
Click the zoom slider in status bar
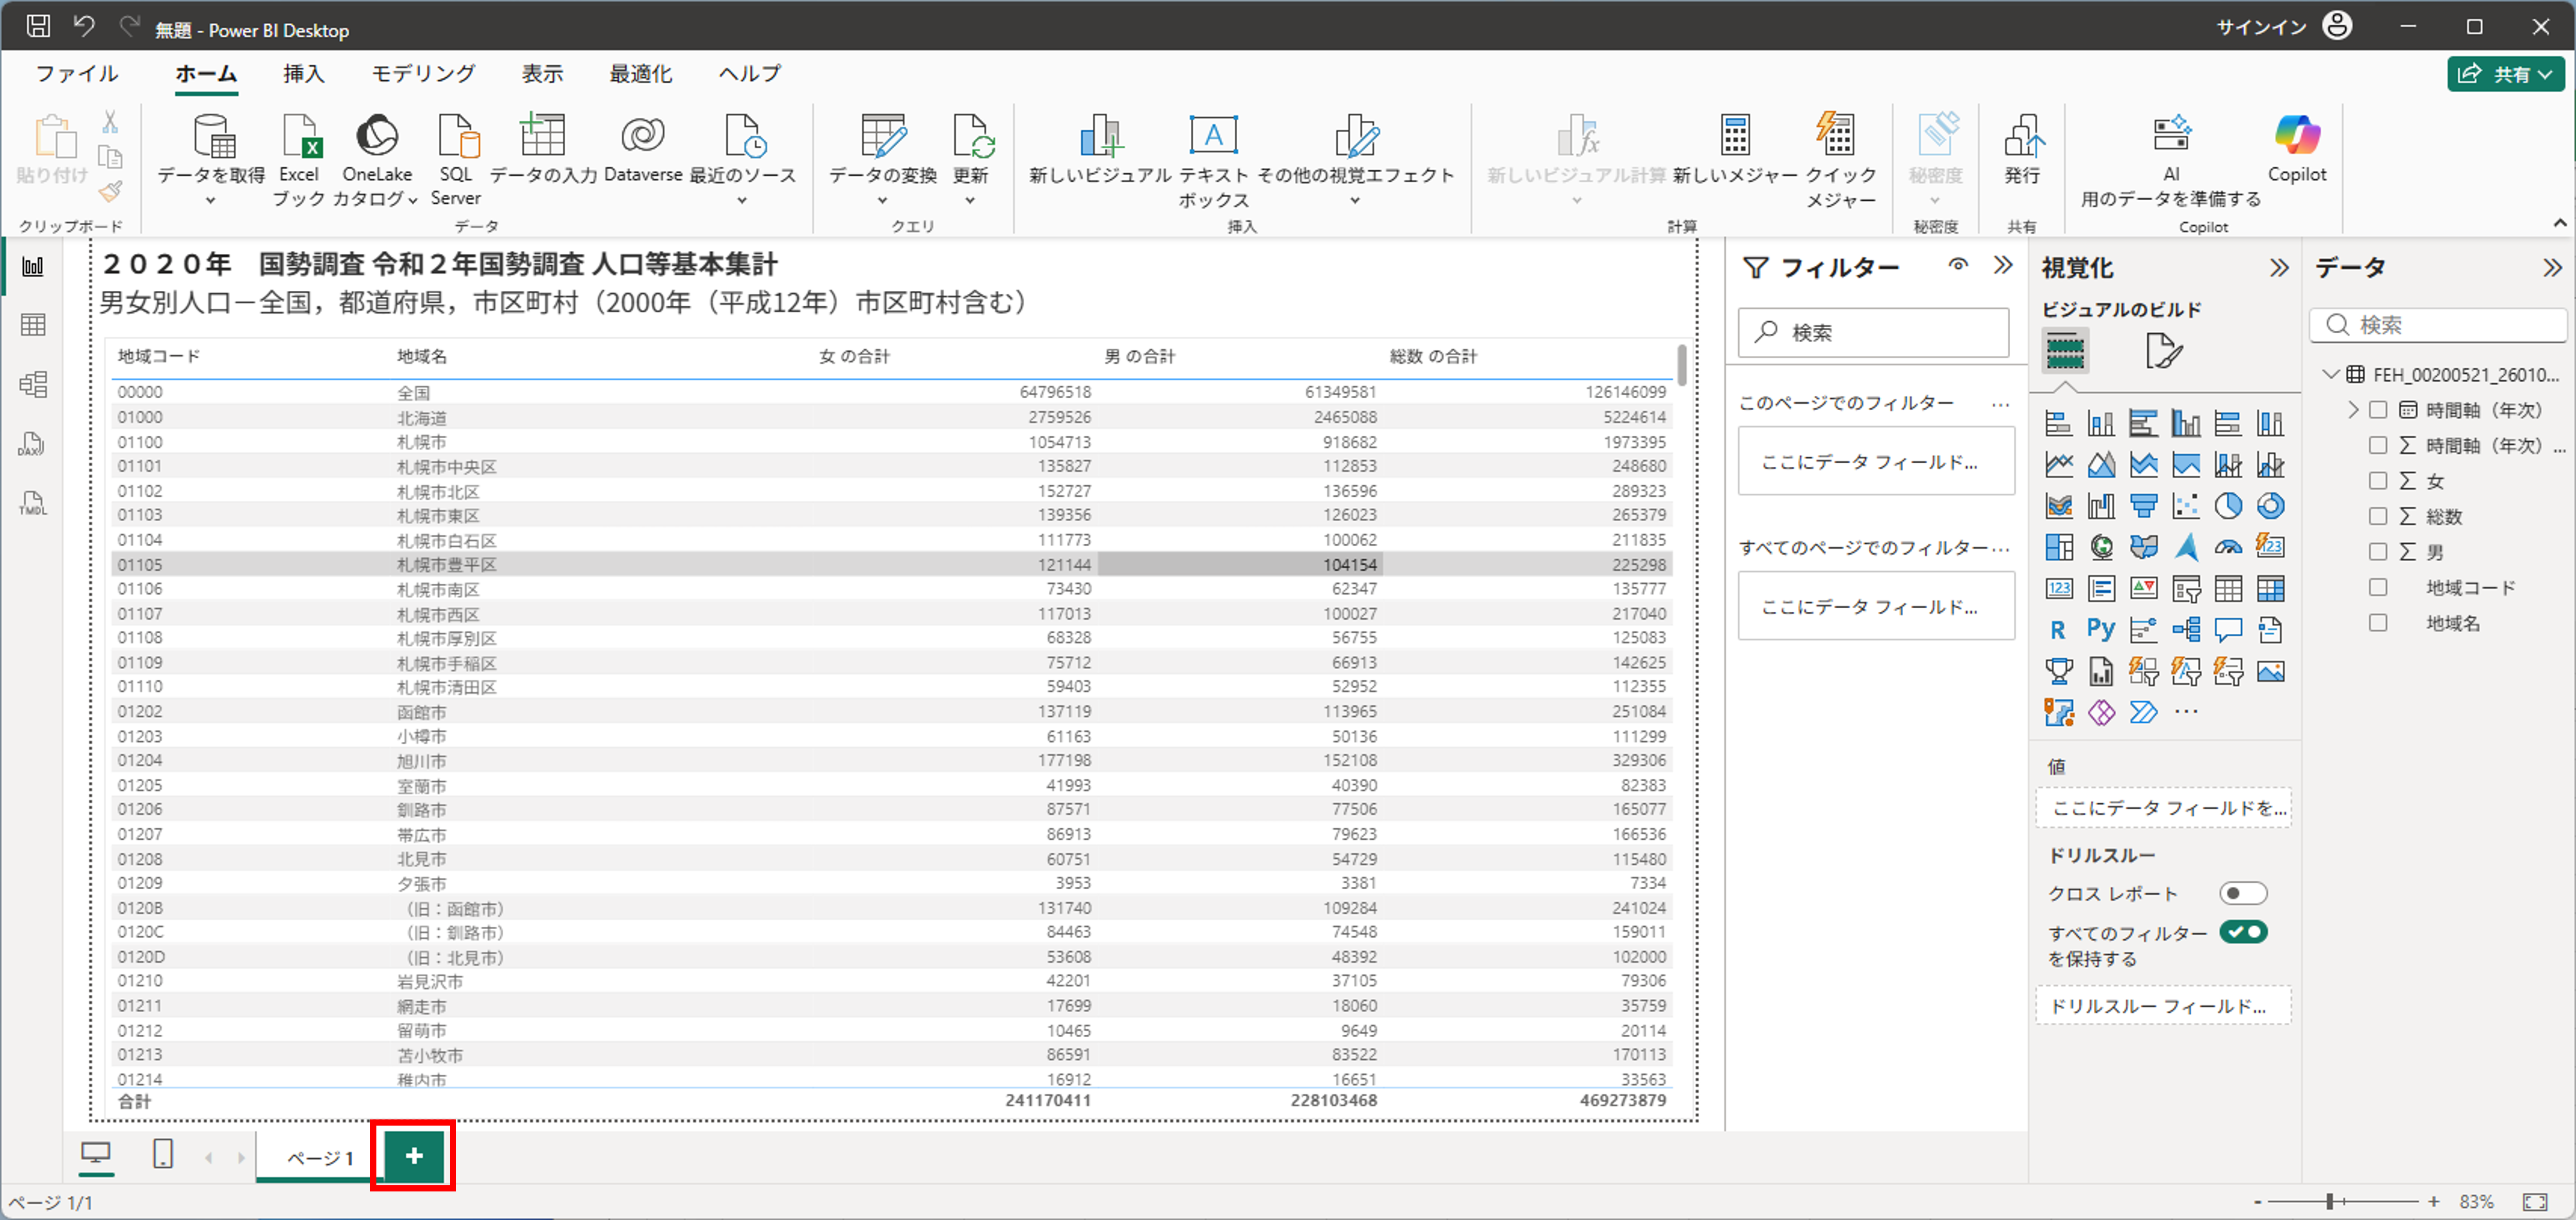[2330, 1201]
